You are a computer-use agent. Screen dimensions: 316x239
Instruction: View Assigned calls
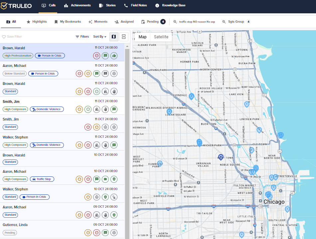tap(124, 22)
